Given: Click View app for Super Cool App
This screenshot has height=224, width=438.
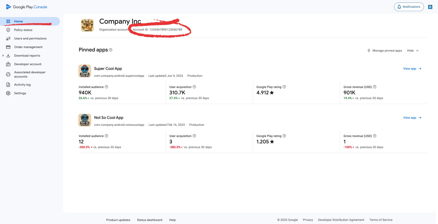Looking at the screenshot, I should point(412,69).
